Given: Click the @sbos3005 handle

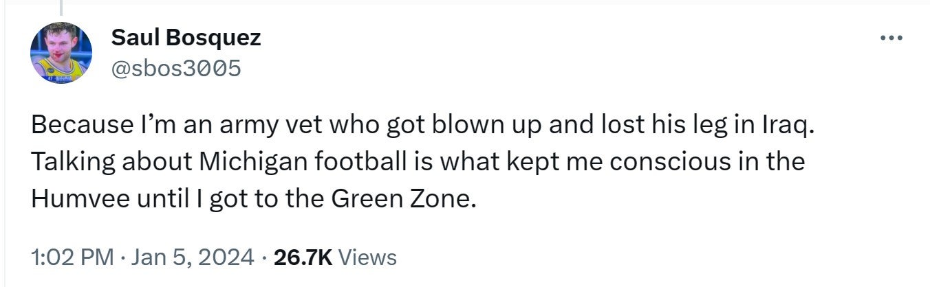Looking at the screenshot, I should tap(176, 68).
